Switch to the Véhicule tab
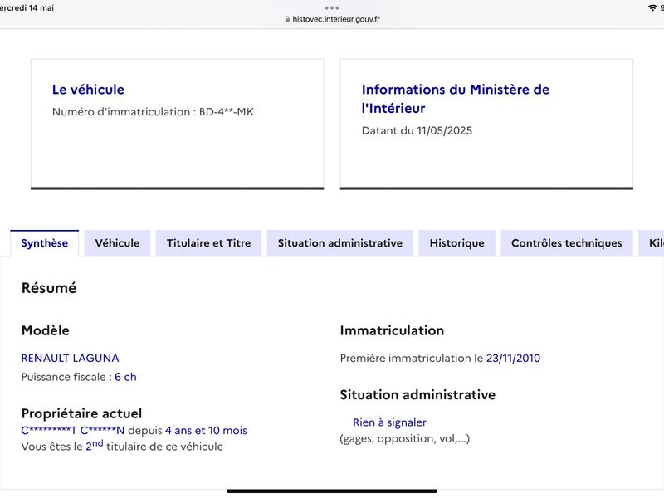The width and height of the screenshot is (664, 498). pyautogui.click(x=117, y=243)
